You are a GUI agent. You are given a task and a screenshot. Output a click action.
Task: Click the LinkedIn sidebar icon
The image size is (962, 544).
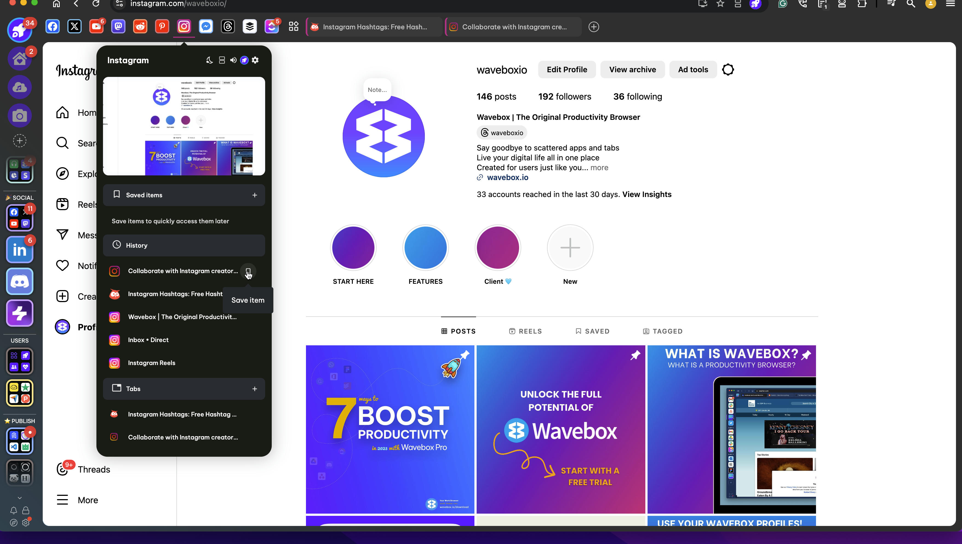pyautogui.click(x=20, y=250)
